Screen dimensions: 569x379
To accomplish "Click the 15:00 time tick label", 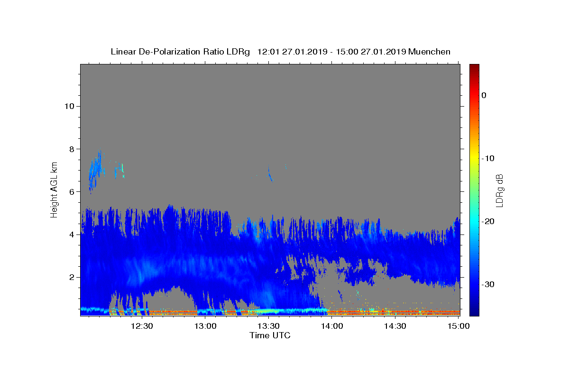I will 459,326.
